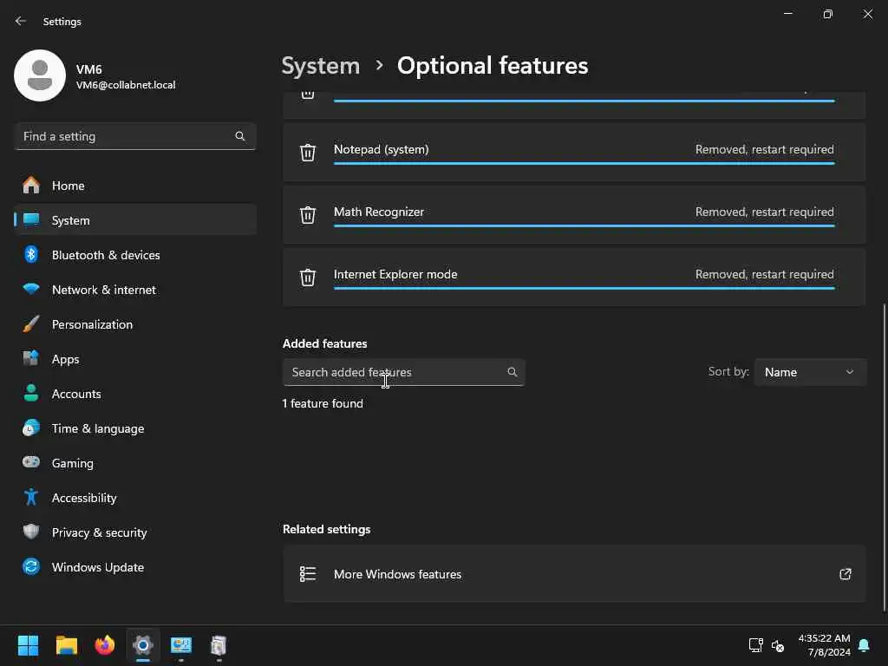Click the network status icon in system tray
This screenshot has height=666, width=888.
click(x=755, y=645)
